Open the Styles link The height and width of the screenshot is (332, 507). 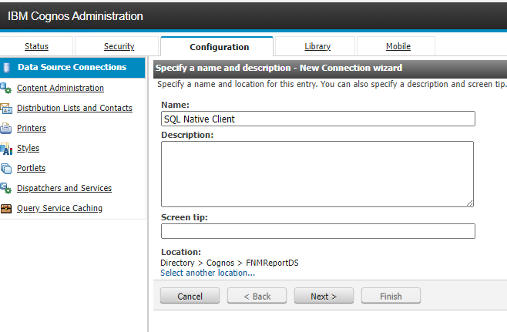[x=28, y=148]
